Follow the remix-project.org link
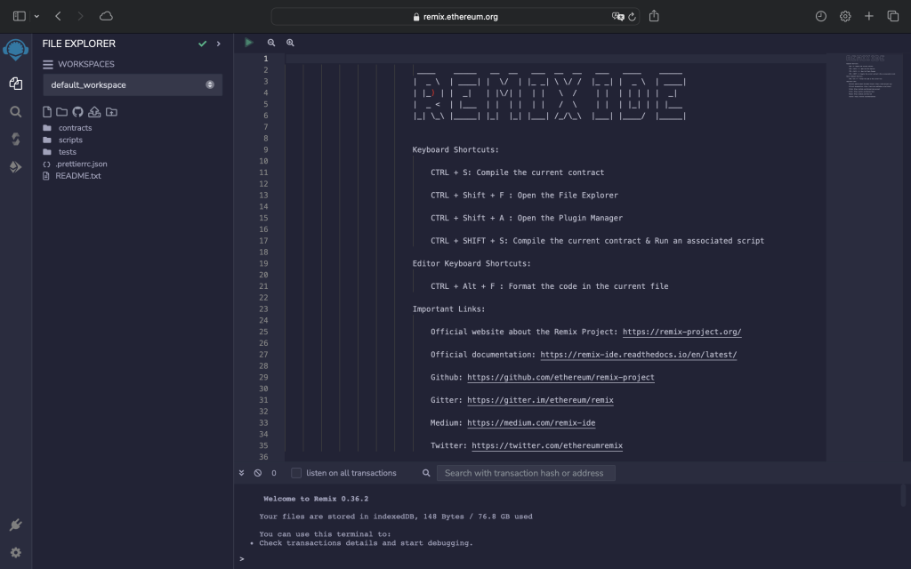This screenshot has height=569, width=911. click(682, 333)
